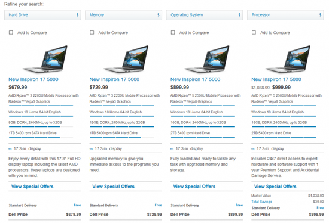This screenshot has width=329, height=223.
Task: Click 'Includes 24x7 direct access' description
Action: click(x=285, y=167)
